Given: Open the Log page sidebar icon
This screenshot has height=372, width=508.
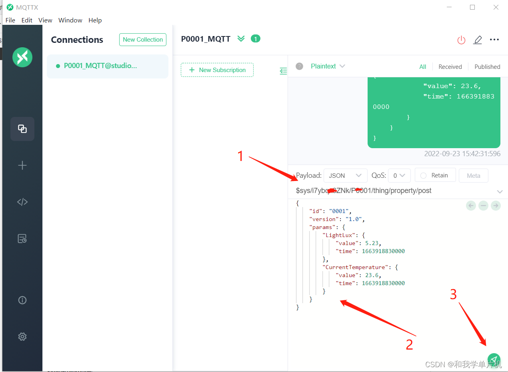Looking at the screenshot, I should [x=22, y=239].
